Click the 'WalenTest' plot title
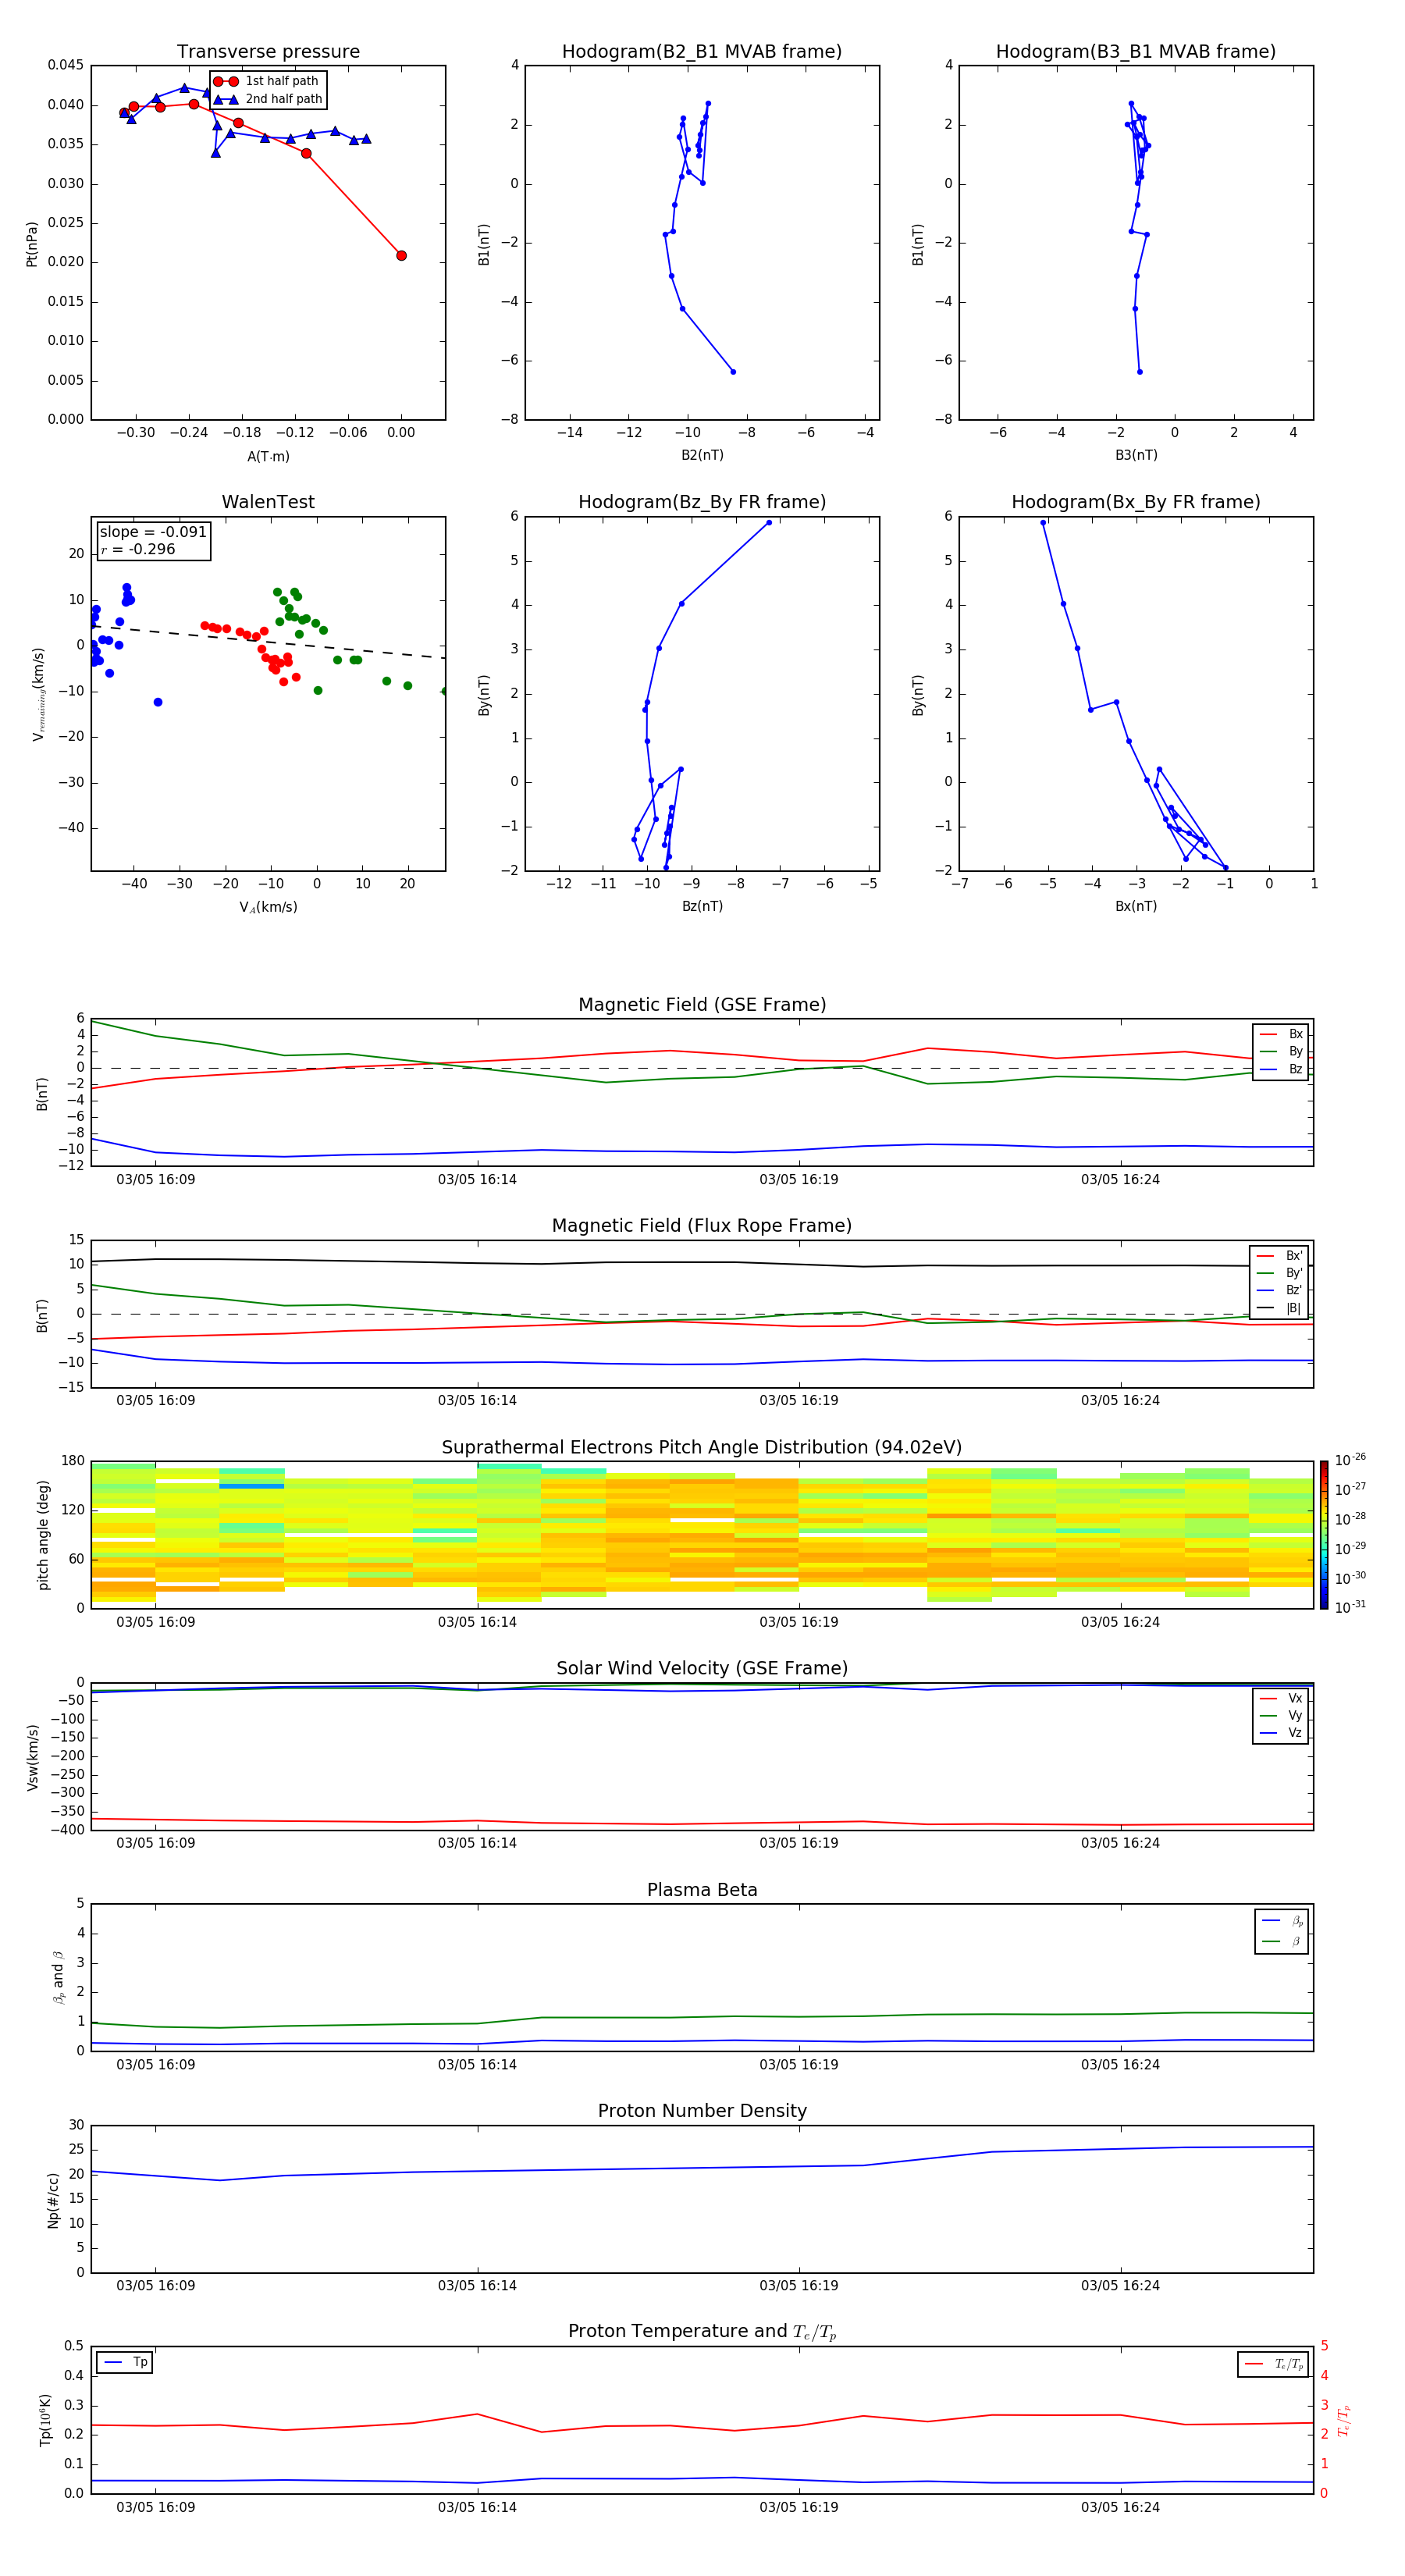 coord(268,502)
